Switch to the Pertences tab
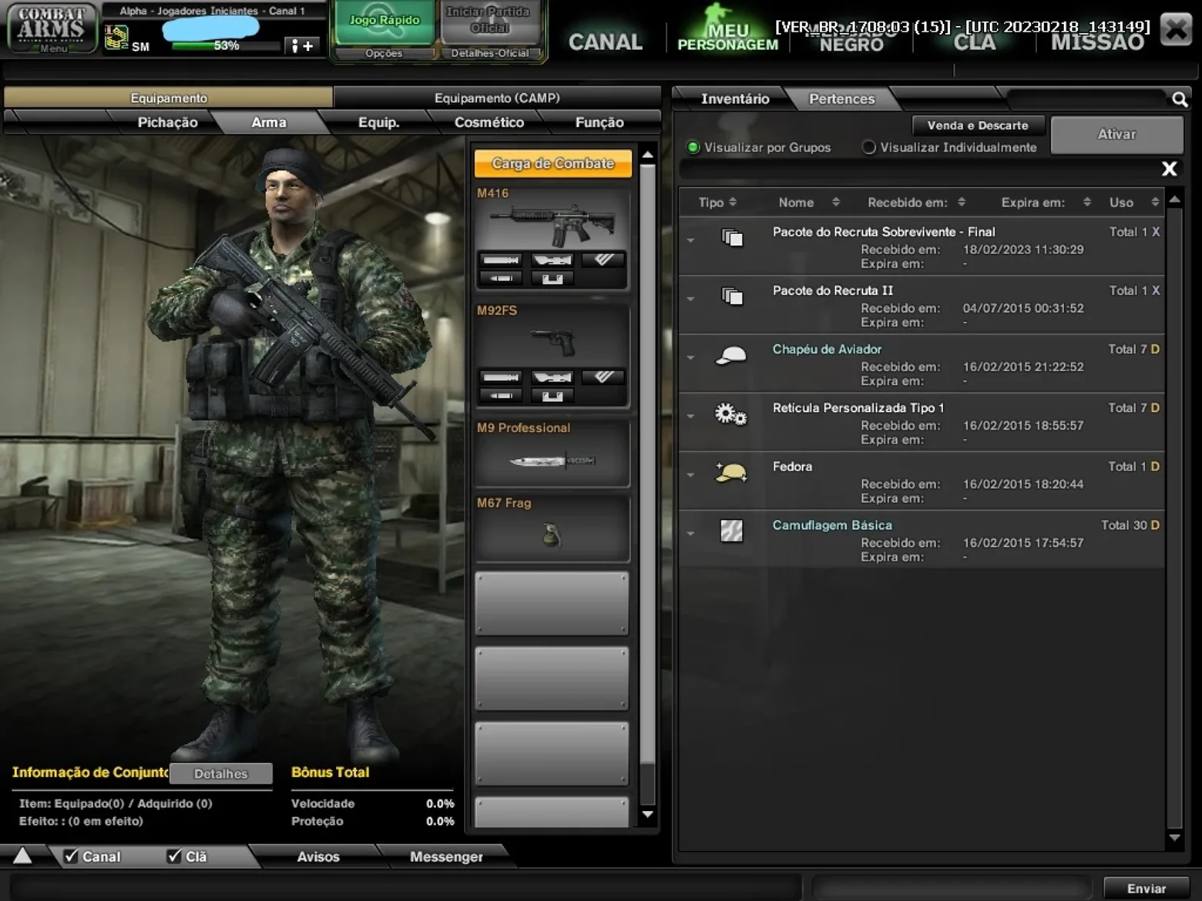The width and height of the screenshot is (1202, 901). [842, 99]
